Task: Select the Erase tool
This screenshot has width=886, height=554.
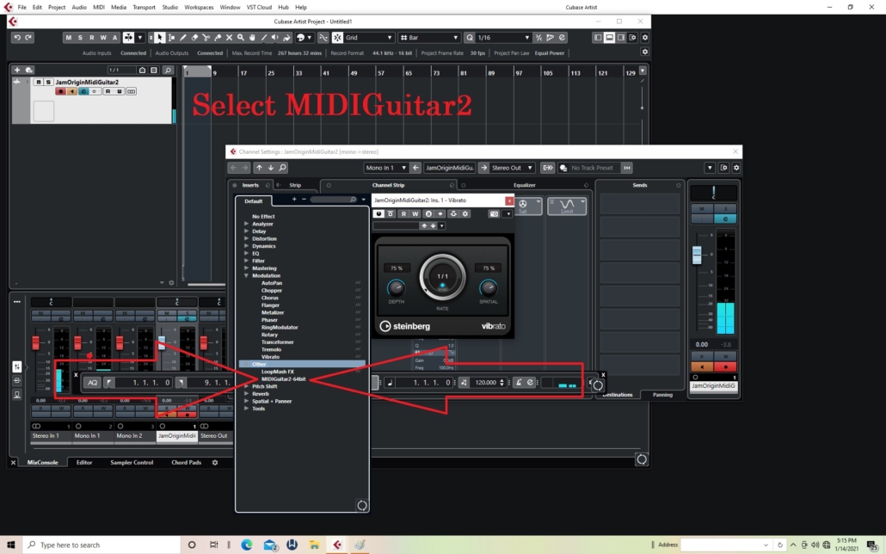Action: click(x=194, y=37)
